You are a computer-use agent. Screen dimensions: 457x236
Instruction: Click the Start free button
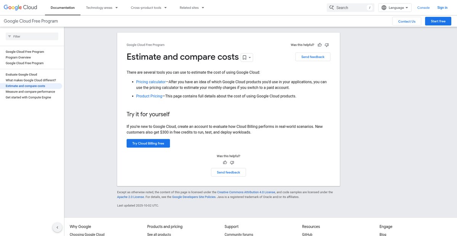[x=438, y=21]
